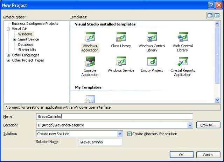Uncheck Create directory for solution

coord(129,134)
